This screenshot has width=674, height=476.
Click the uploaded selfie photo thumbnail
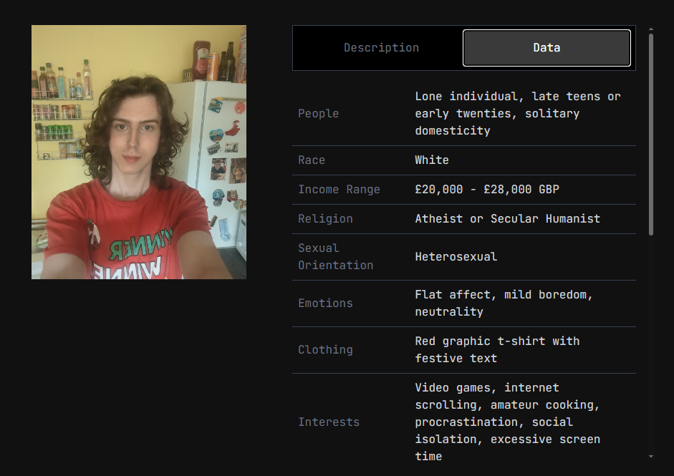(x=139, y=152)
